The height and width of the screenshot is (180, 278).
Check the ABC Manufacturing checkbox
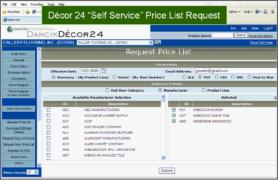[48, 110]
